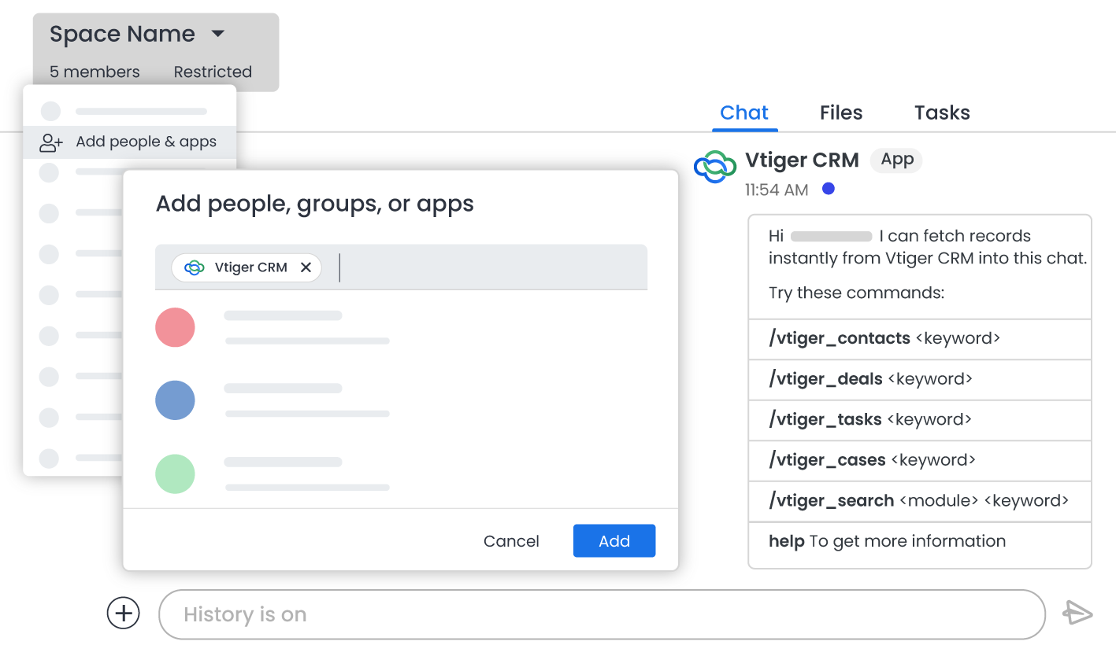The image size is (1116, 656).
Task: Click the send message arrow icon
Action: 1077,613
